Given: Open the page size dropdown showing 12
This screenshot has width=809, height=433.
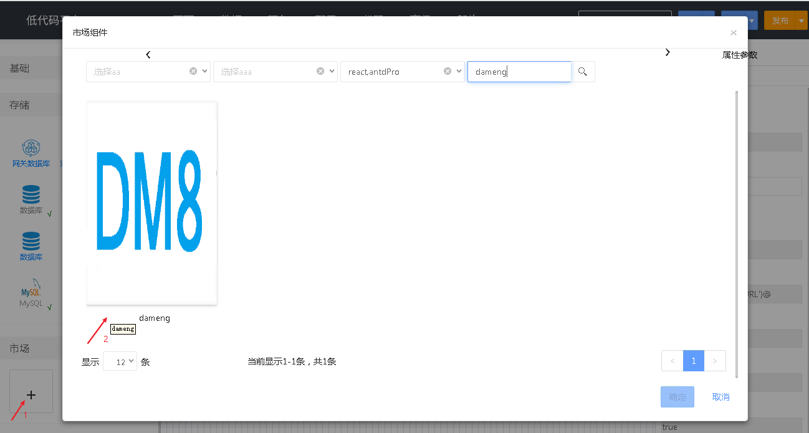Looking at the screenshot, I should tap(120, 361).
